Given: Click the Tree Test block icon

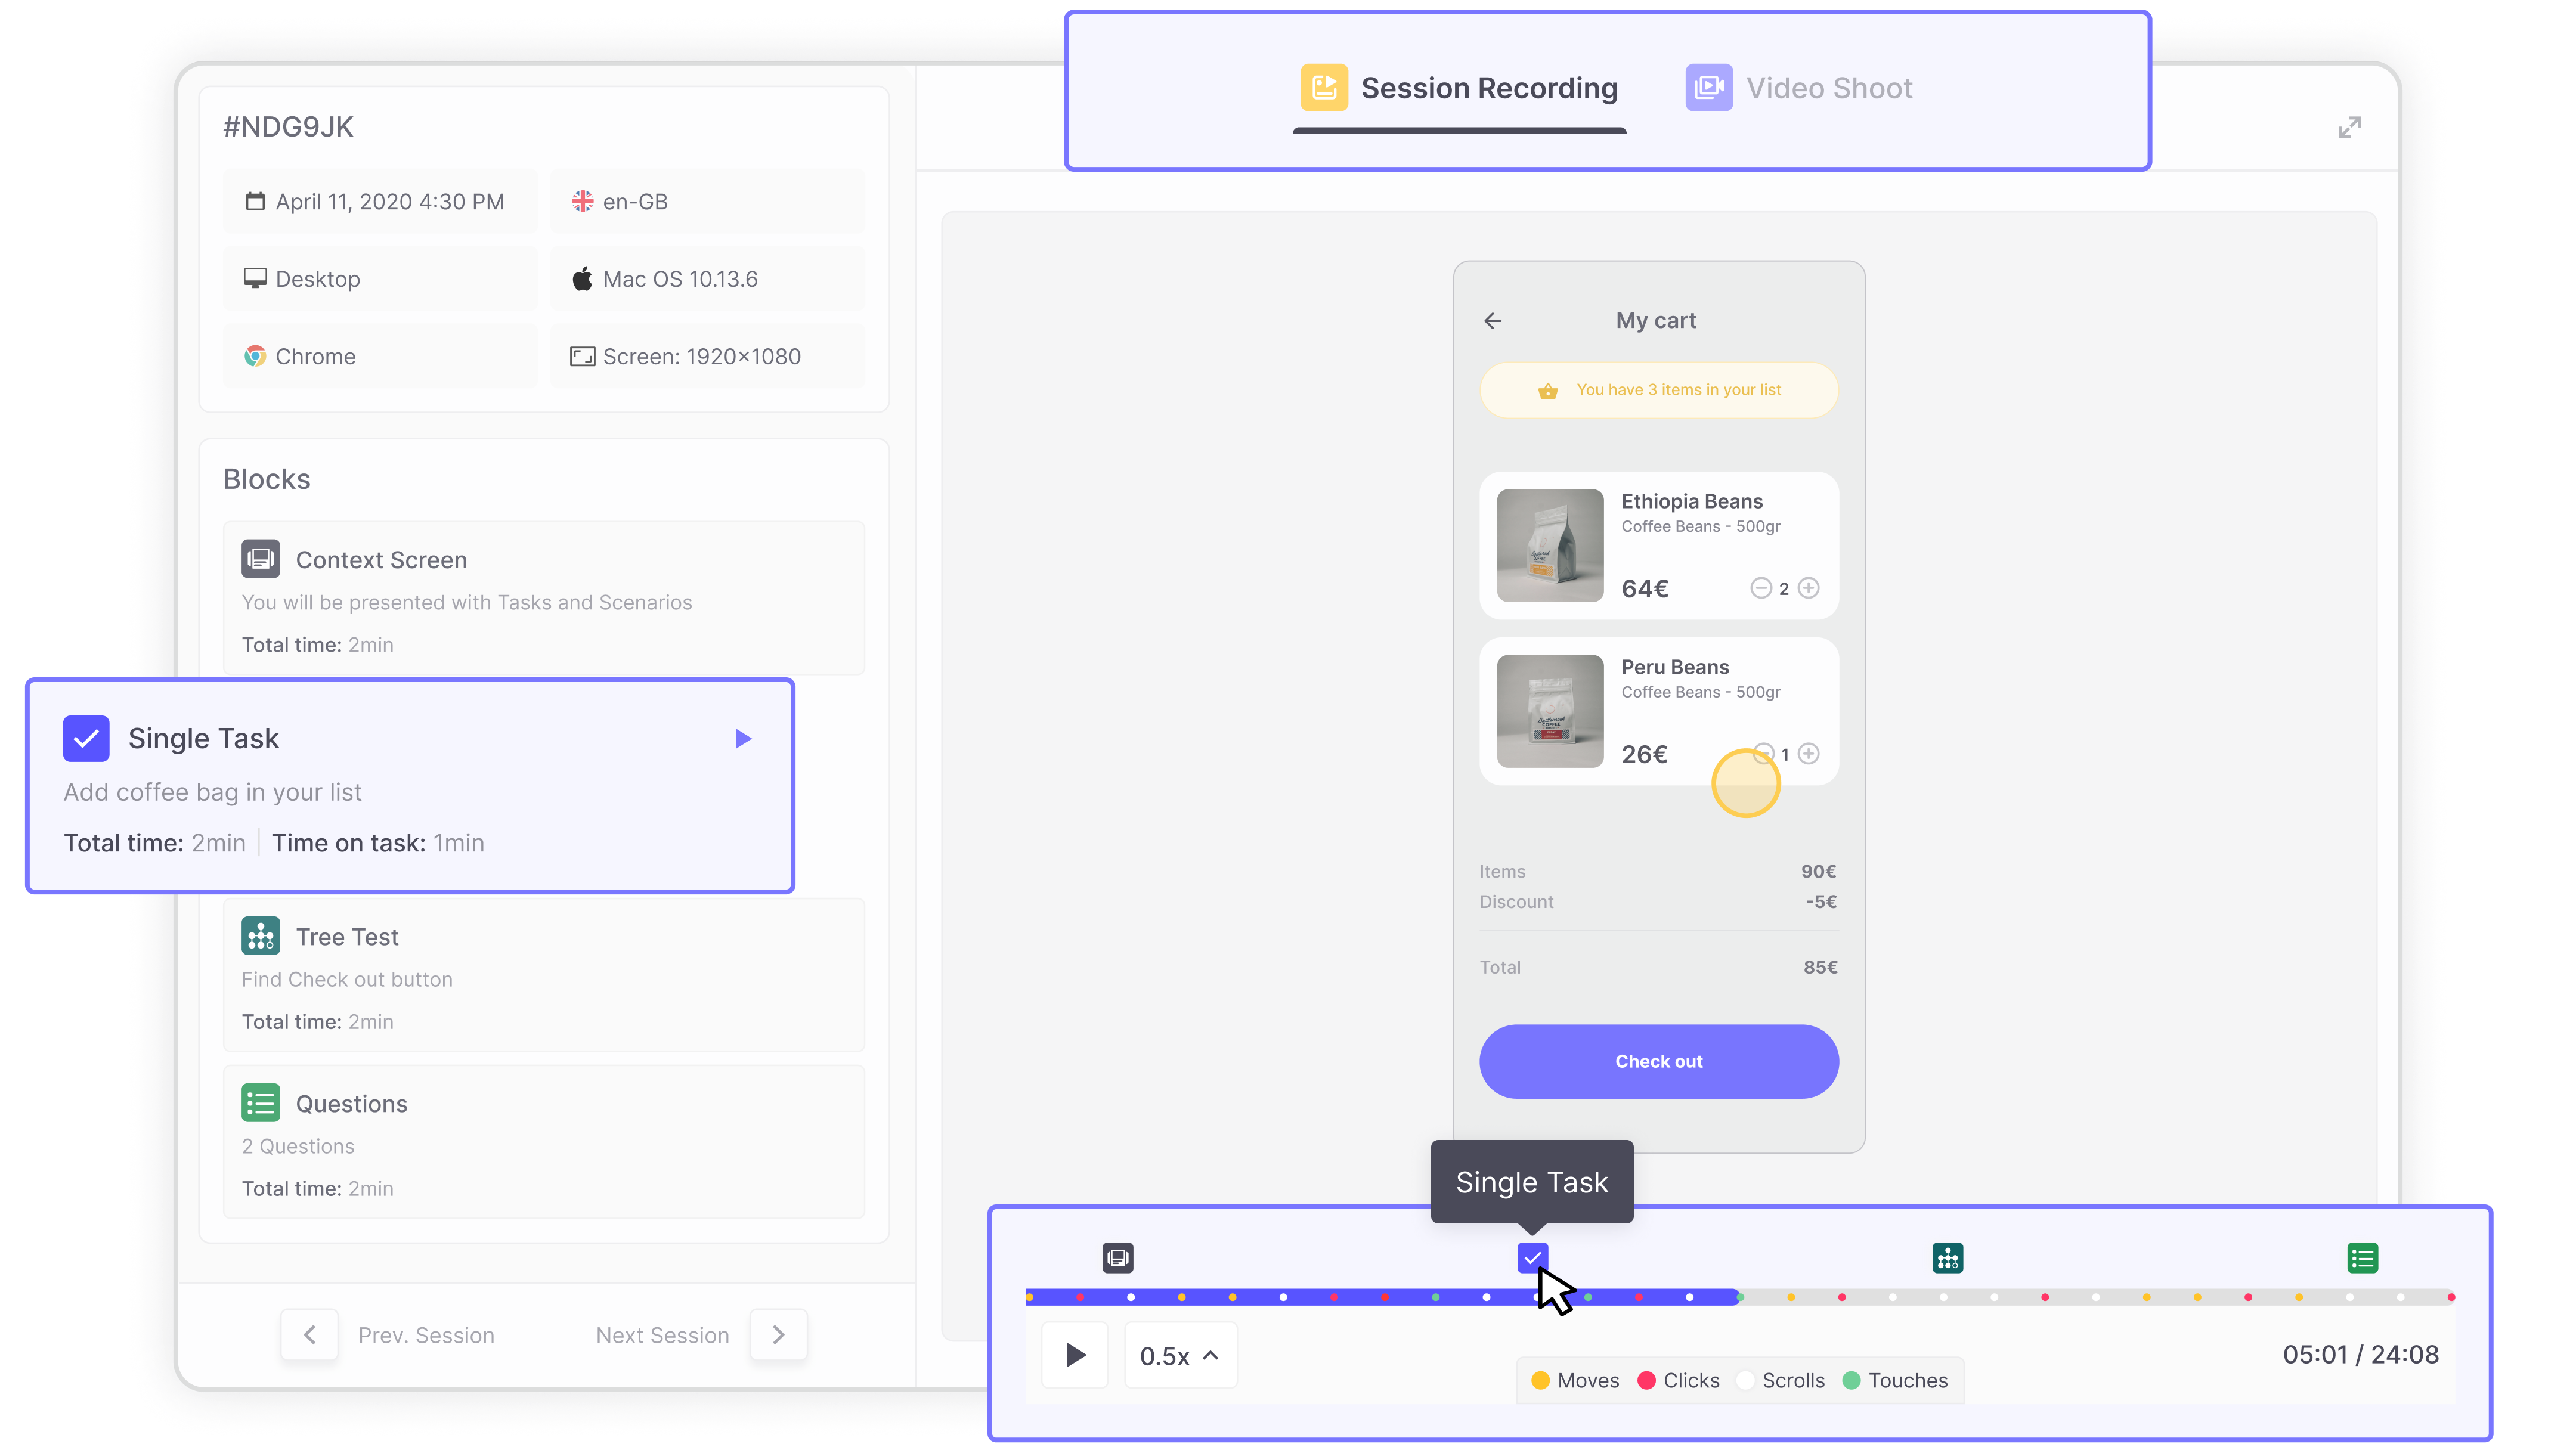Looking at the screenshot, I should tap(260, 936).
